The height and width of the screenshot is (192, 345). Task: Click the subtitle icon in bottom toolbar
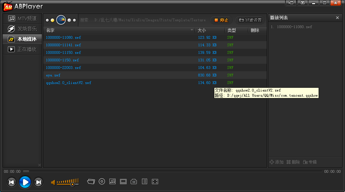coord(123,181)
